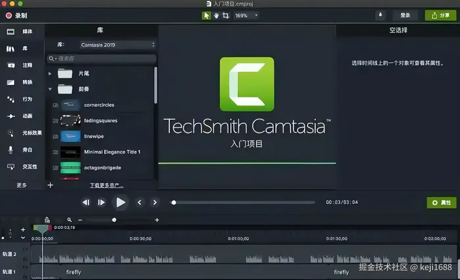
Task: Click the 下载更多资产 download more assets link
Action: 106,185
